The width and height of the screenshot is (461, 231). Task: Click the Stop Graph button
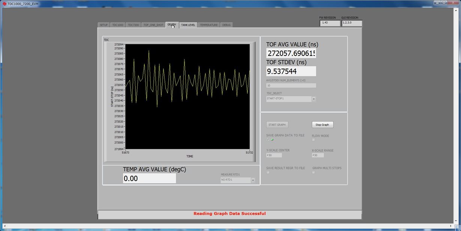coord(322,124)
